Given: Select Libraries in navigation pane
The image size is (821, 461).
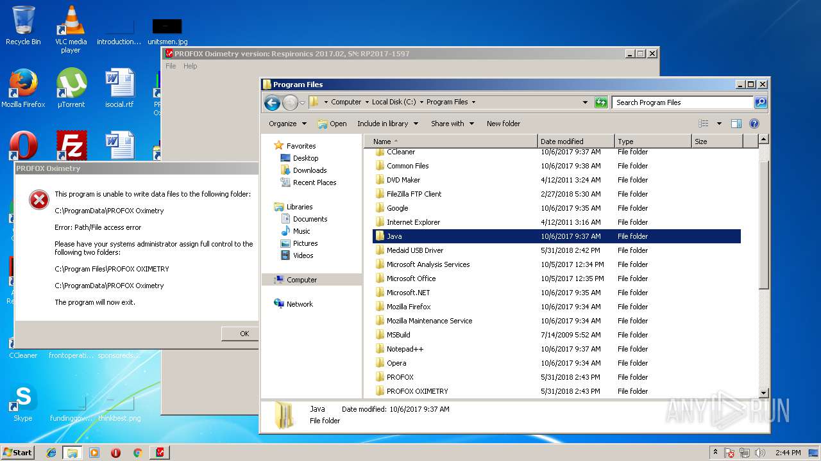Looking at the screenshot, I should point(300,207).
